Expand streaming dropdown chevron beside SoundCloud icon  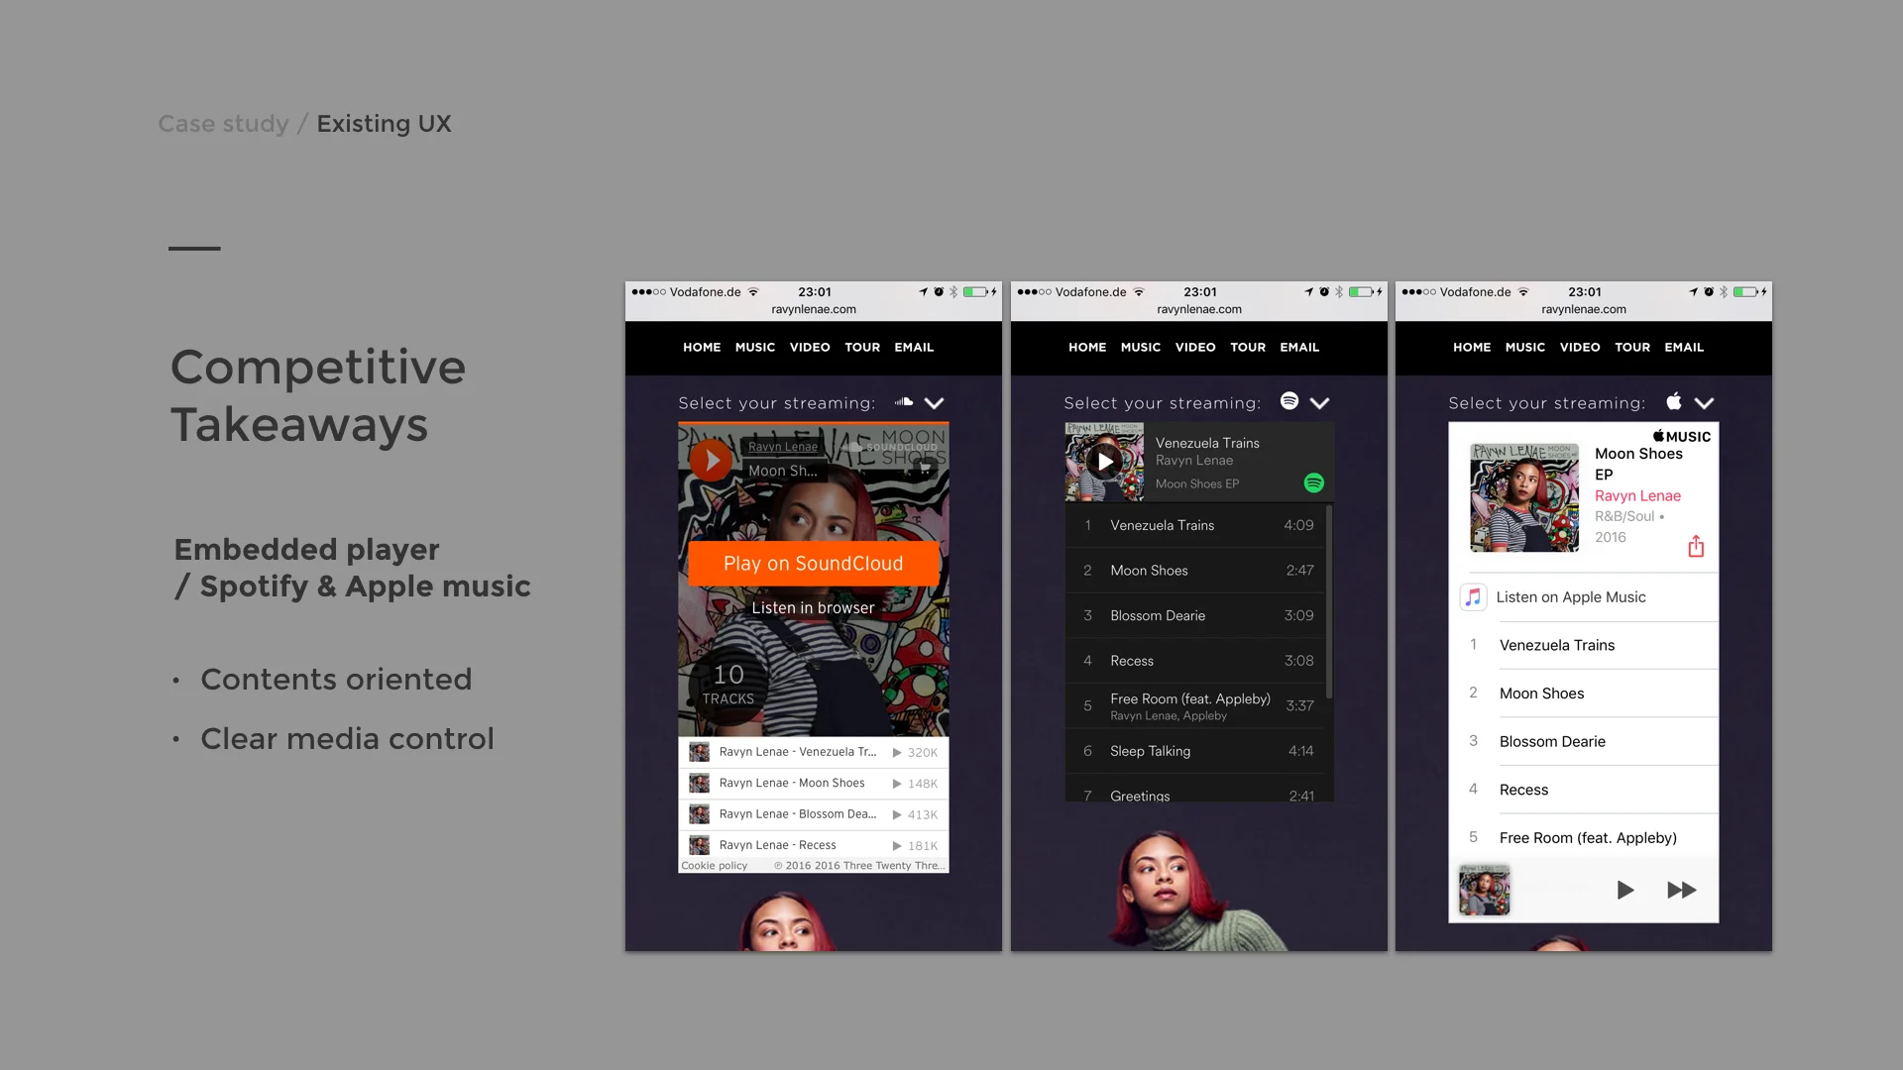(x=934, y=403)
